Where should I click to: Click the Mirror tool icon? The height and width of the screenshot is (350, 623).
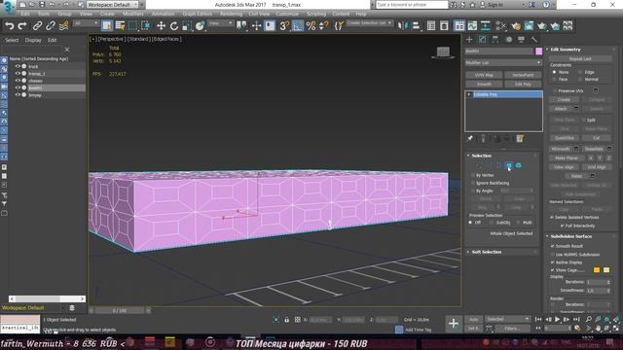[x=403, y=26]
